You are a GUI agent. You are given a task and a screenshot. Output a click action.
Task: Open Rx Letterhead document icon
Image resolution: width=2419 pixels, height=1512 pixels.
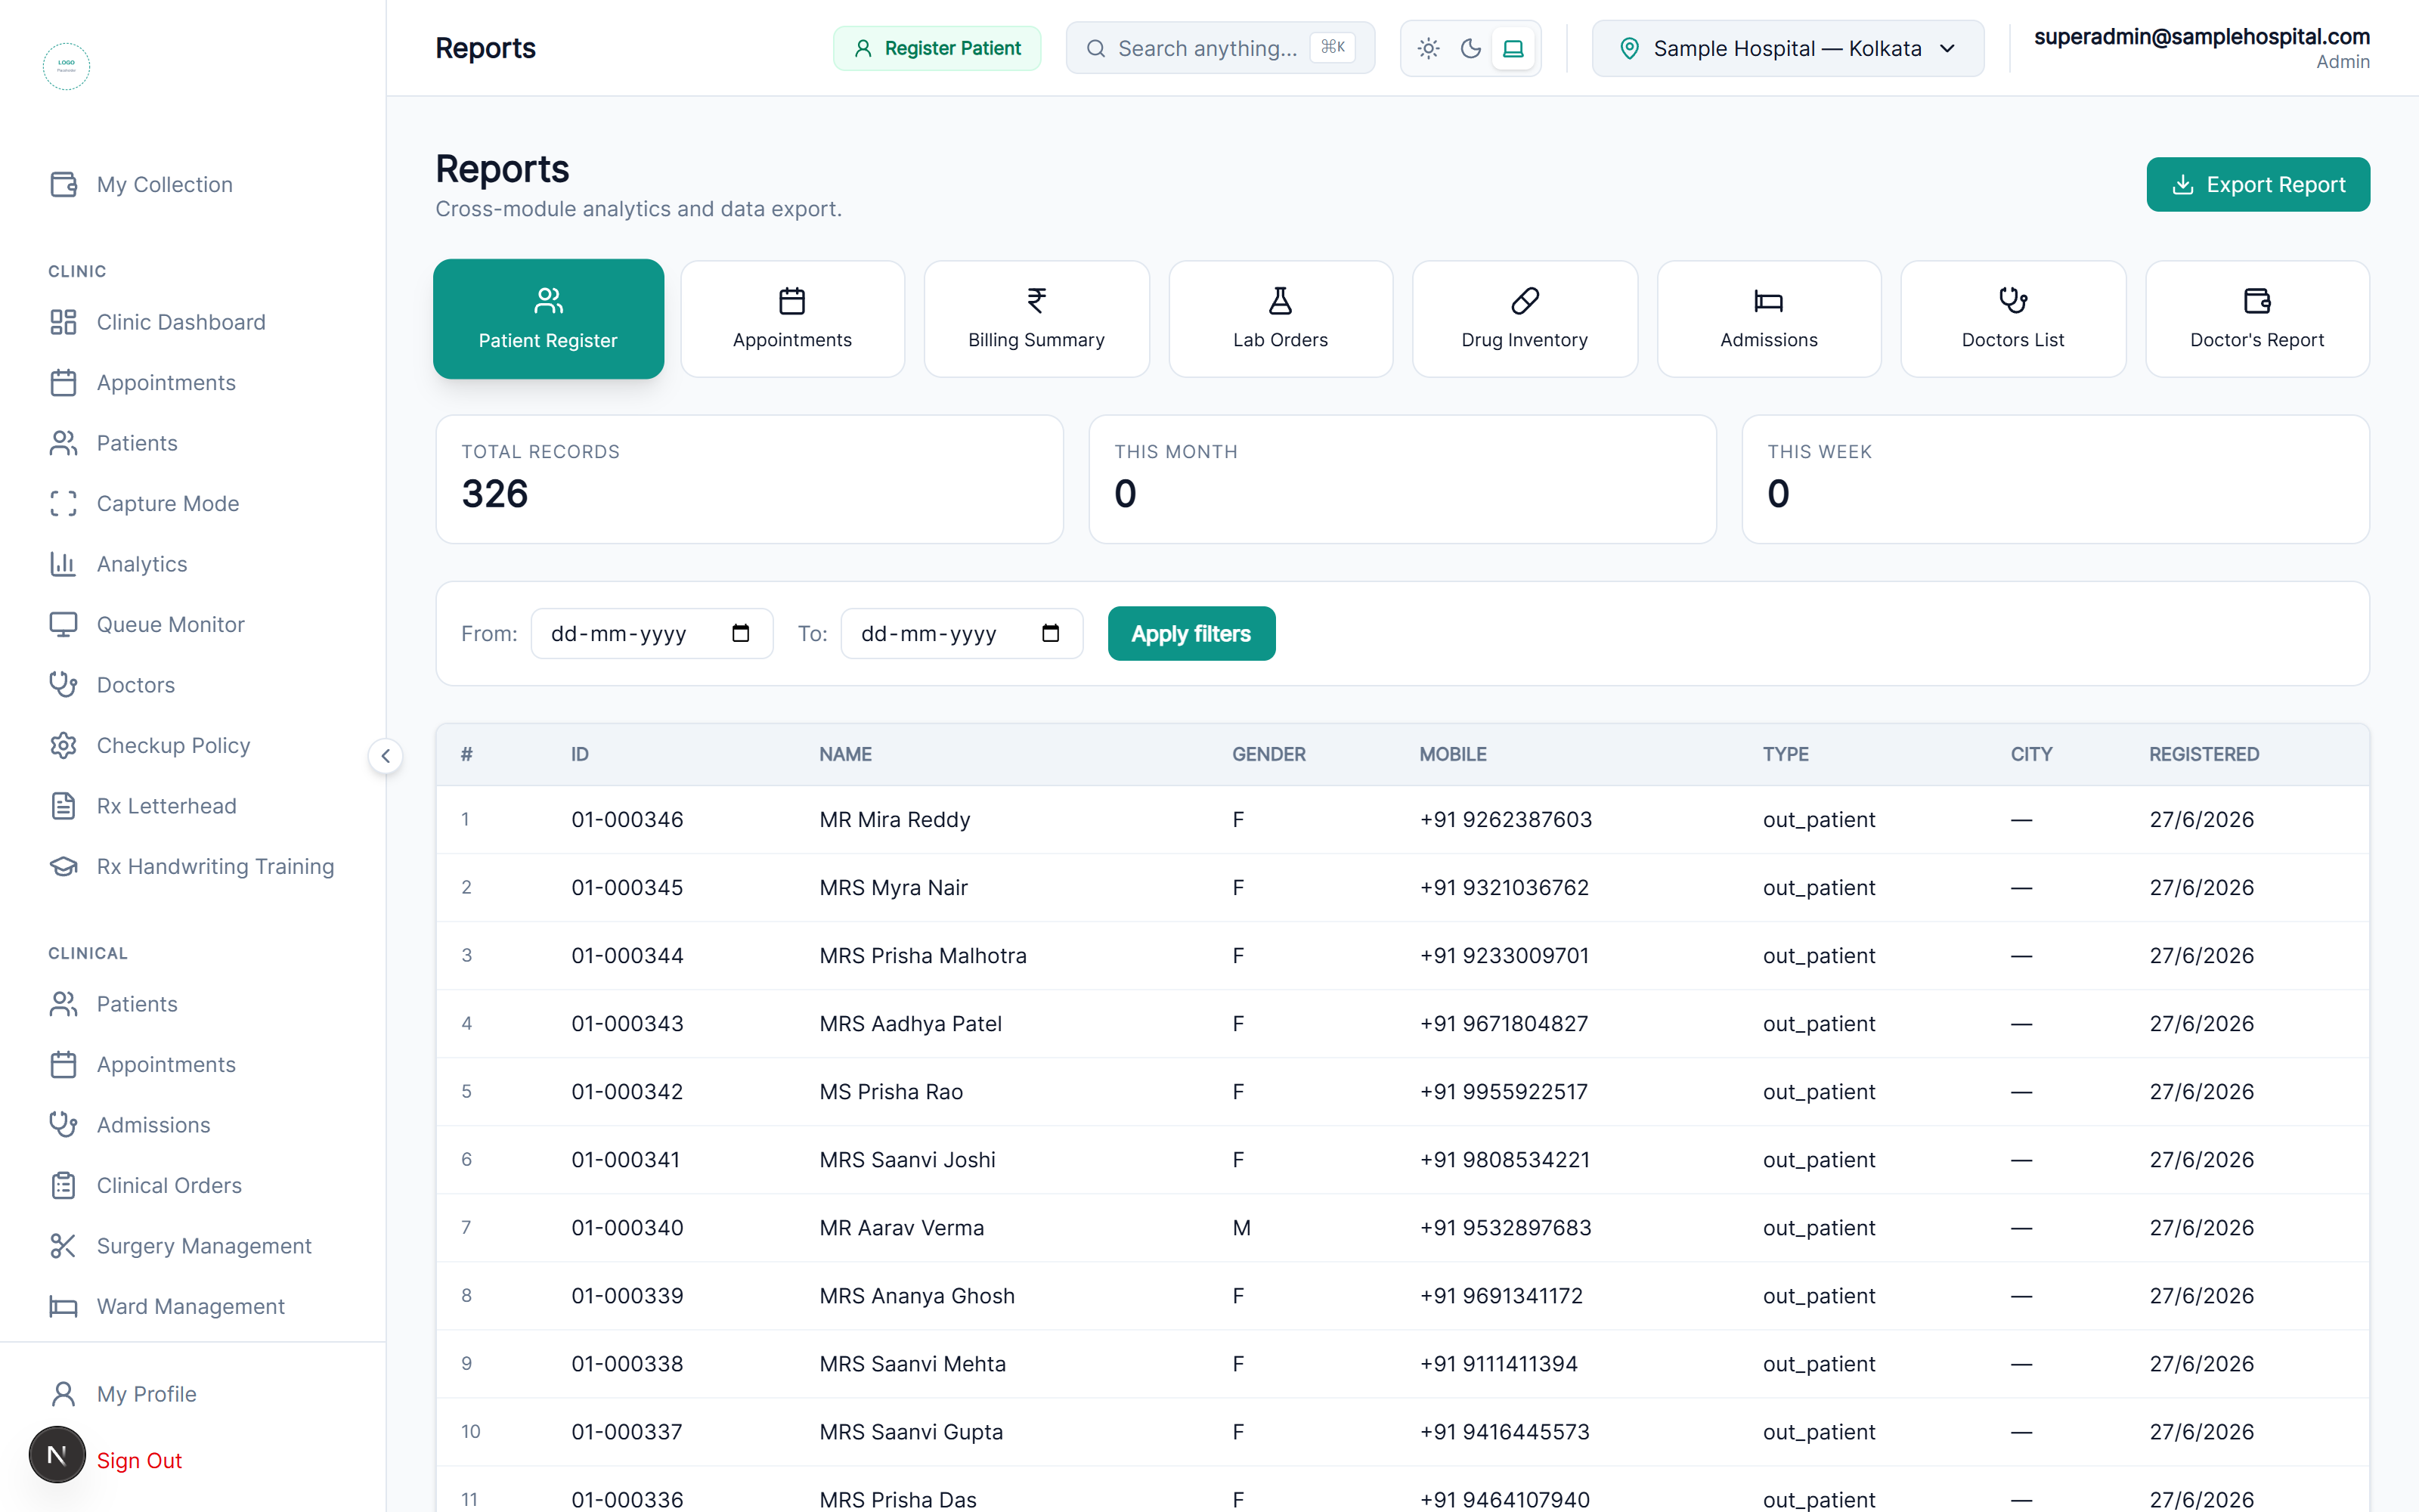tap(63, 806)
